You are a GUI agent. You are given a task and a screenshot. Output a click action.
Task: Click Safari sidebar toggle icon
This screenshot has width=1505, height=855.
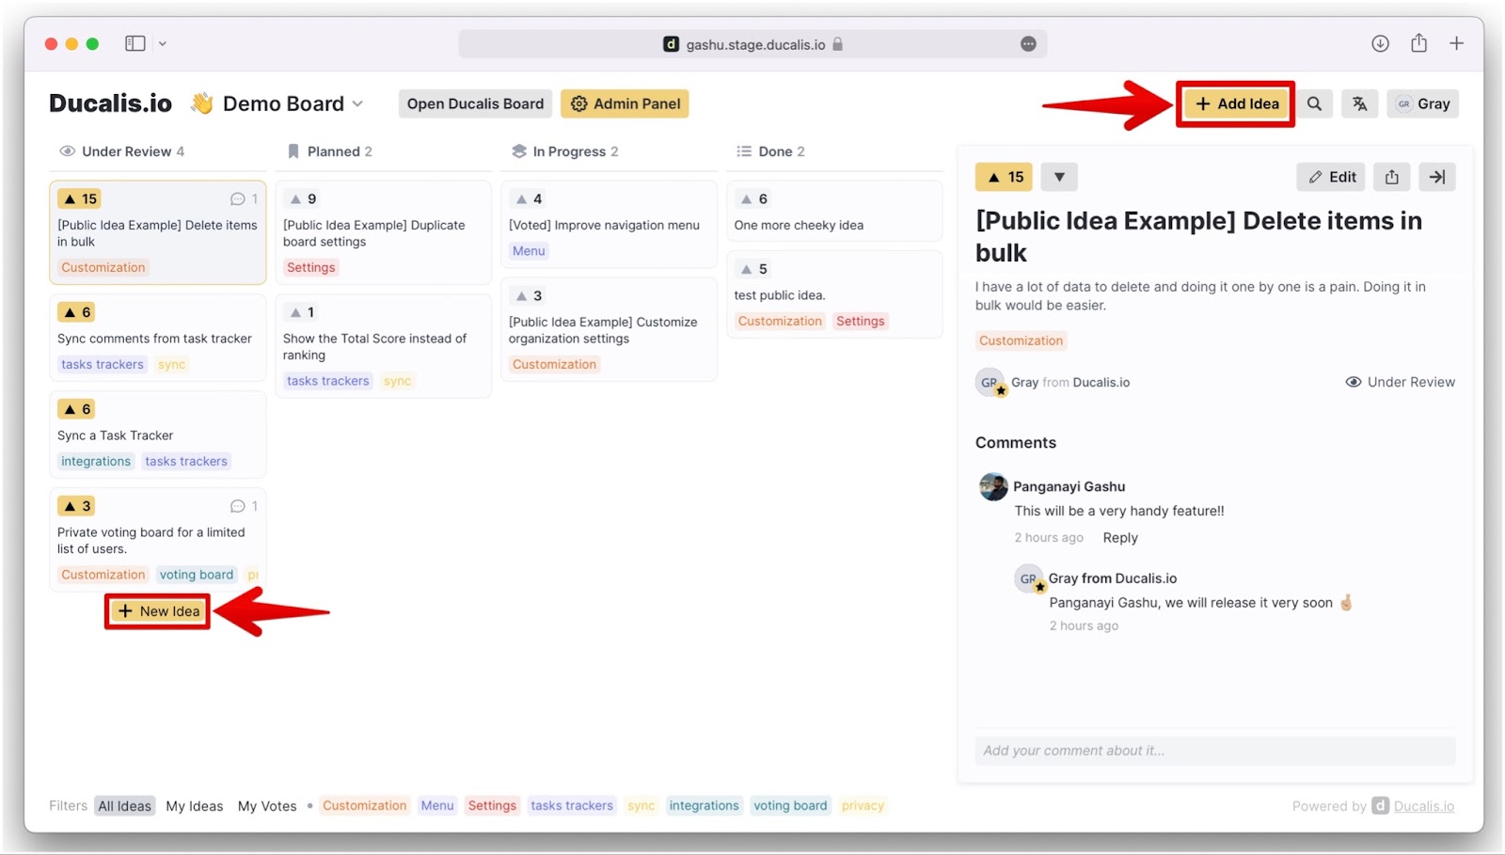135,43
